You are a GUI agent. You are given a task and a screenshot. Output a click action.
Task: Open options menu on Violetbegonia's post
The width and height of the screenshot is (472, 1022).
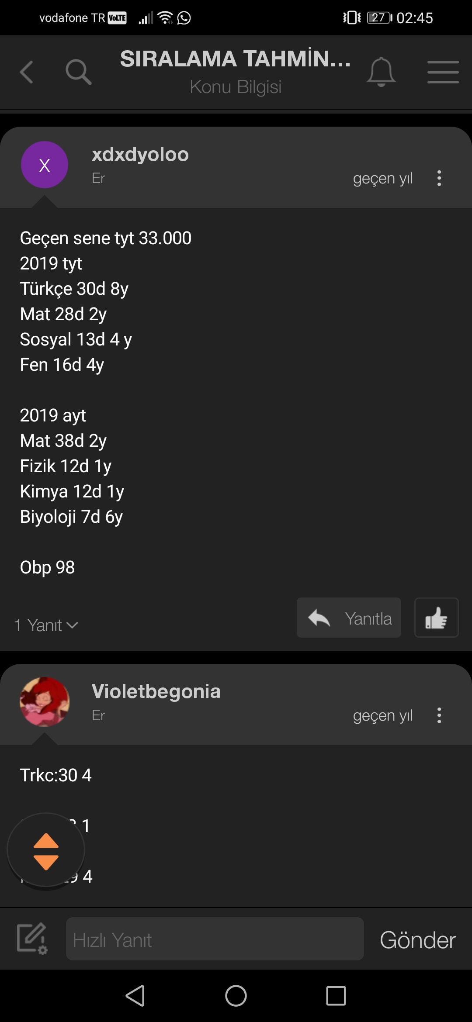(x=439, y=715)
